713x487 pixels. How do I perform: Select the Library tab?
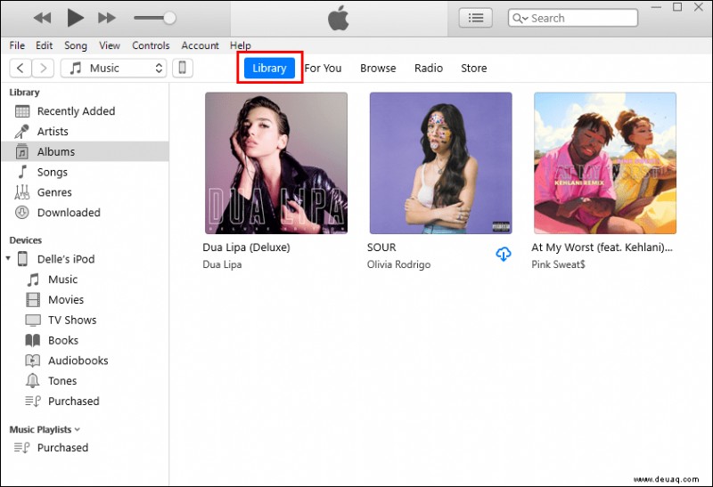click(269, 69)
